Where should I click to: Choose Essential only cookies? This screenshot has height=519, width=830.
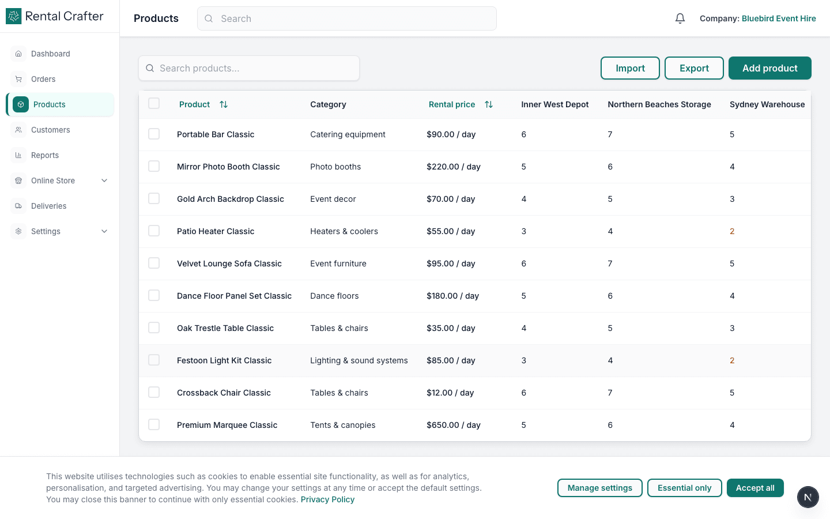pyautogui.click(x=685, y=488)
